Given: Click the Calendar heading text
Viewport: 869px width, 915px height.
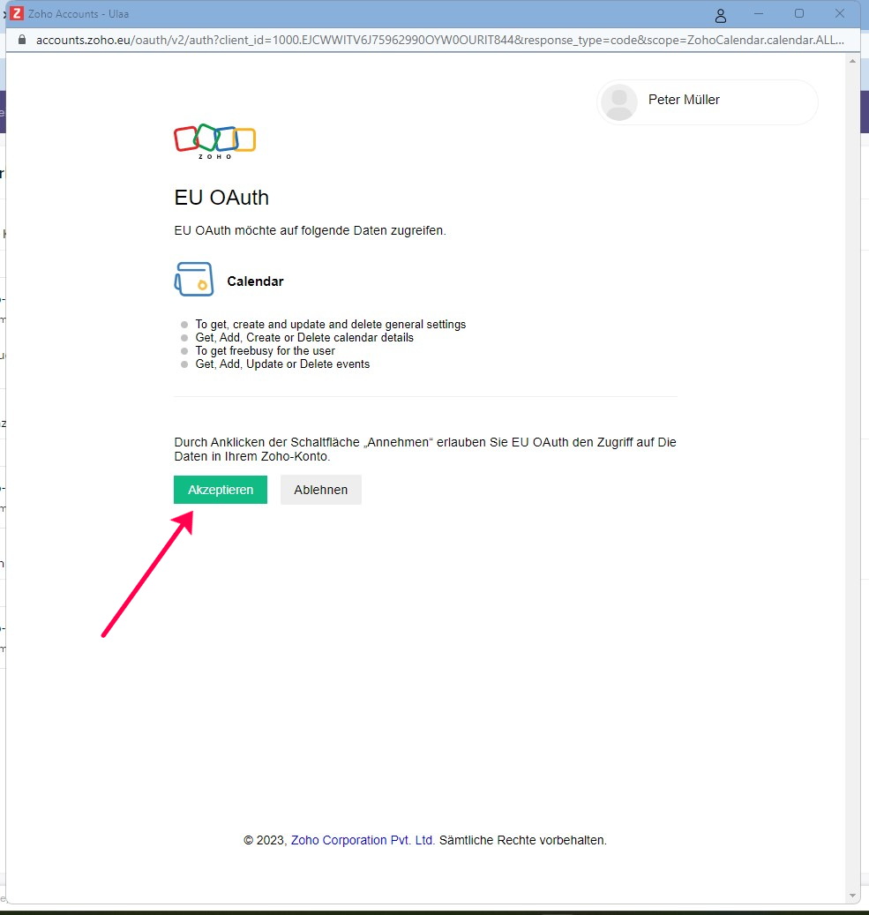Looking at the screenshot, I should pyautogui.click(x=255, y=281).
